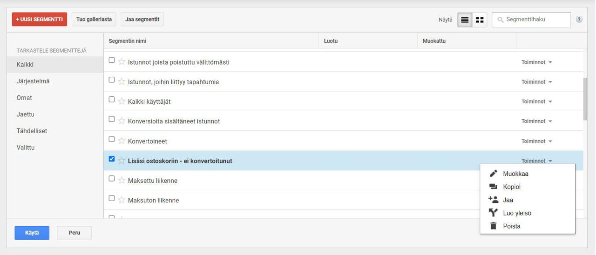Open Toiminnot menu for Konversioita sisältäneet istunnot
This screenshot has height=255, width=596.
pos(536,121)
